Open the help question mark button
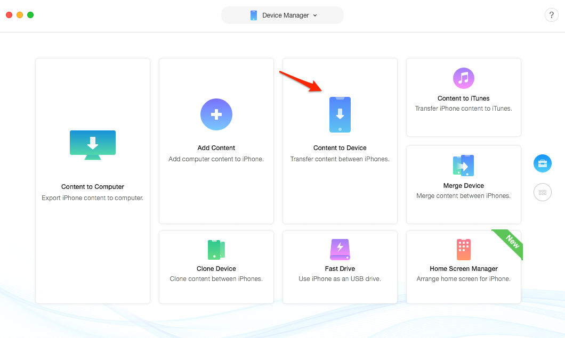 (x=551, y=15)
